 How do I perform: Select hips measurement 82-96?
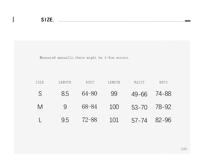click(x=163, y=120)
